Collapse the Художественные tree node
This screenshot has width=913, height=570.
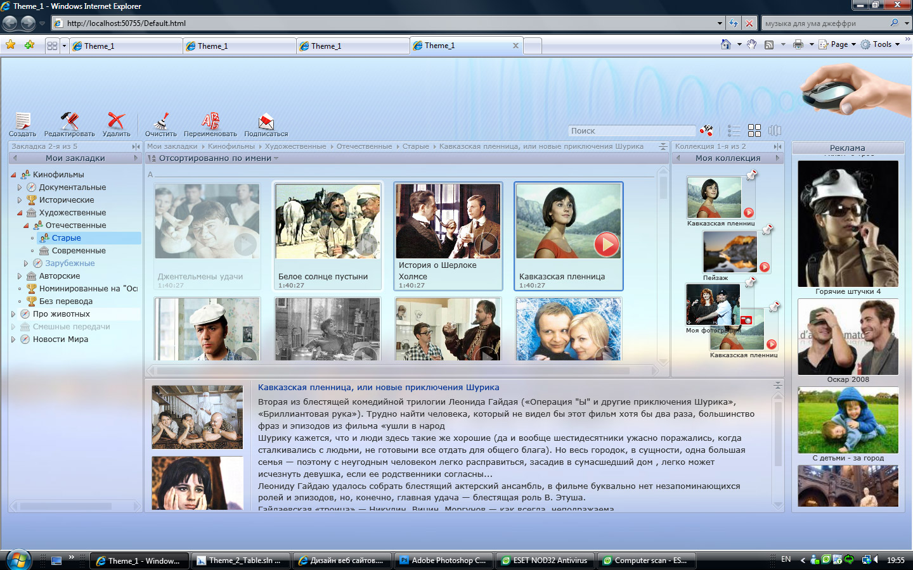click(x=20, y=213)
